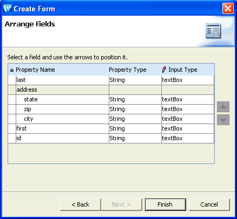237x219 pixels.
Task: Cancel the Create Form wizard
Action: (x=209, y=204)
